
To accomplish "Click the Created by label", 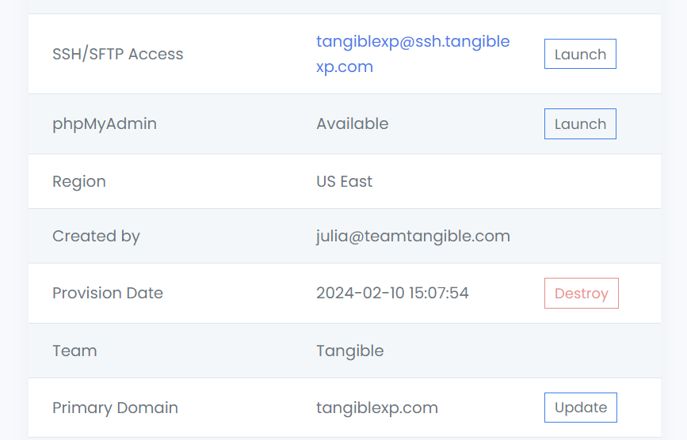I will (96, 236).
